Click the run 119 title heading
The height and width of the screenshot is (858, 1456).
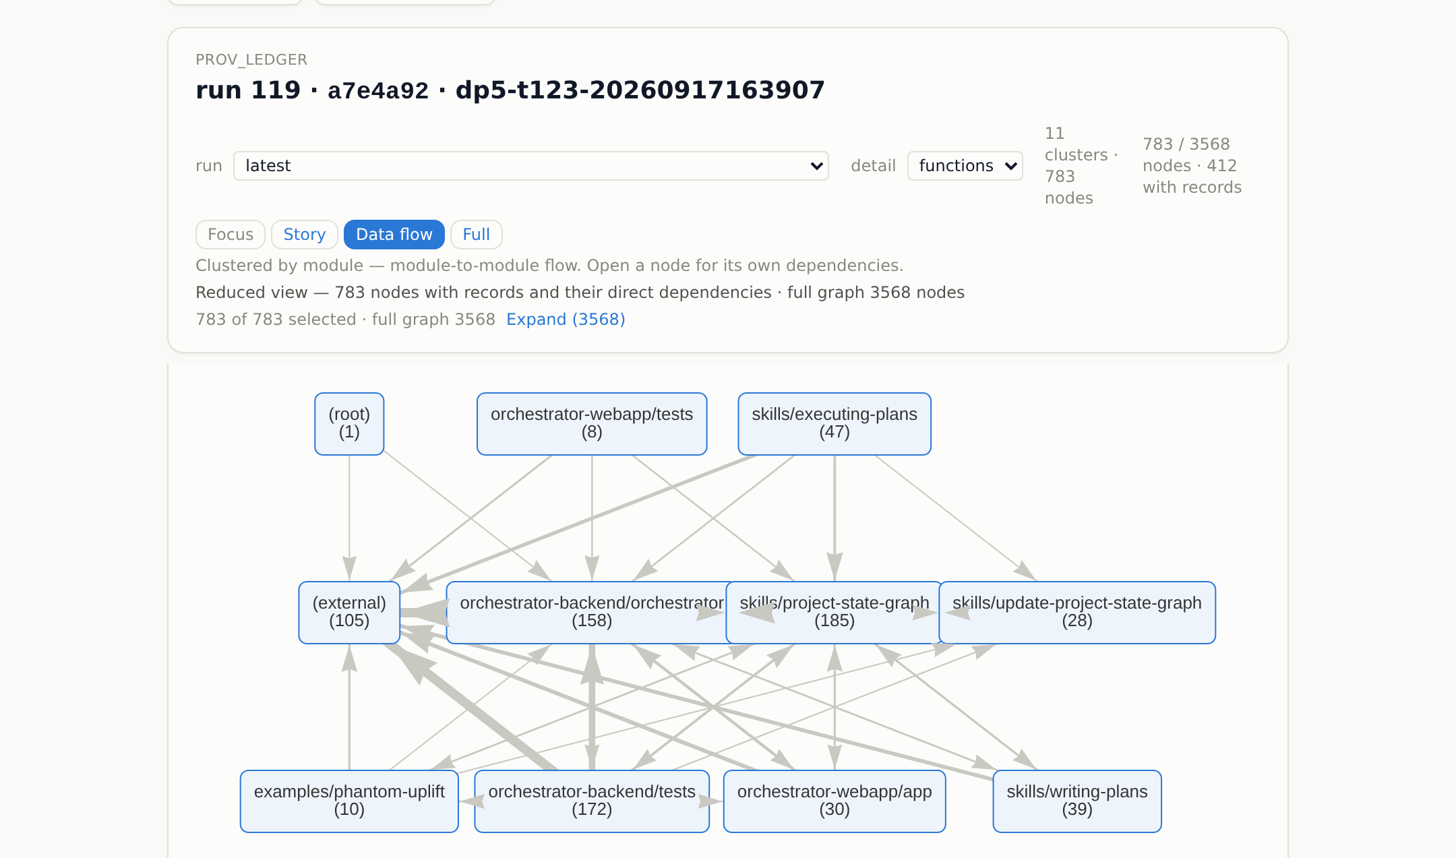(510, 90)
